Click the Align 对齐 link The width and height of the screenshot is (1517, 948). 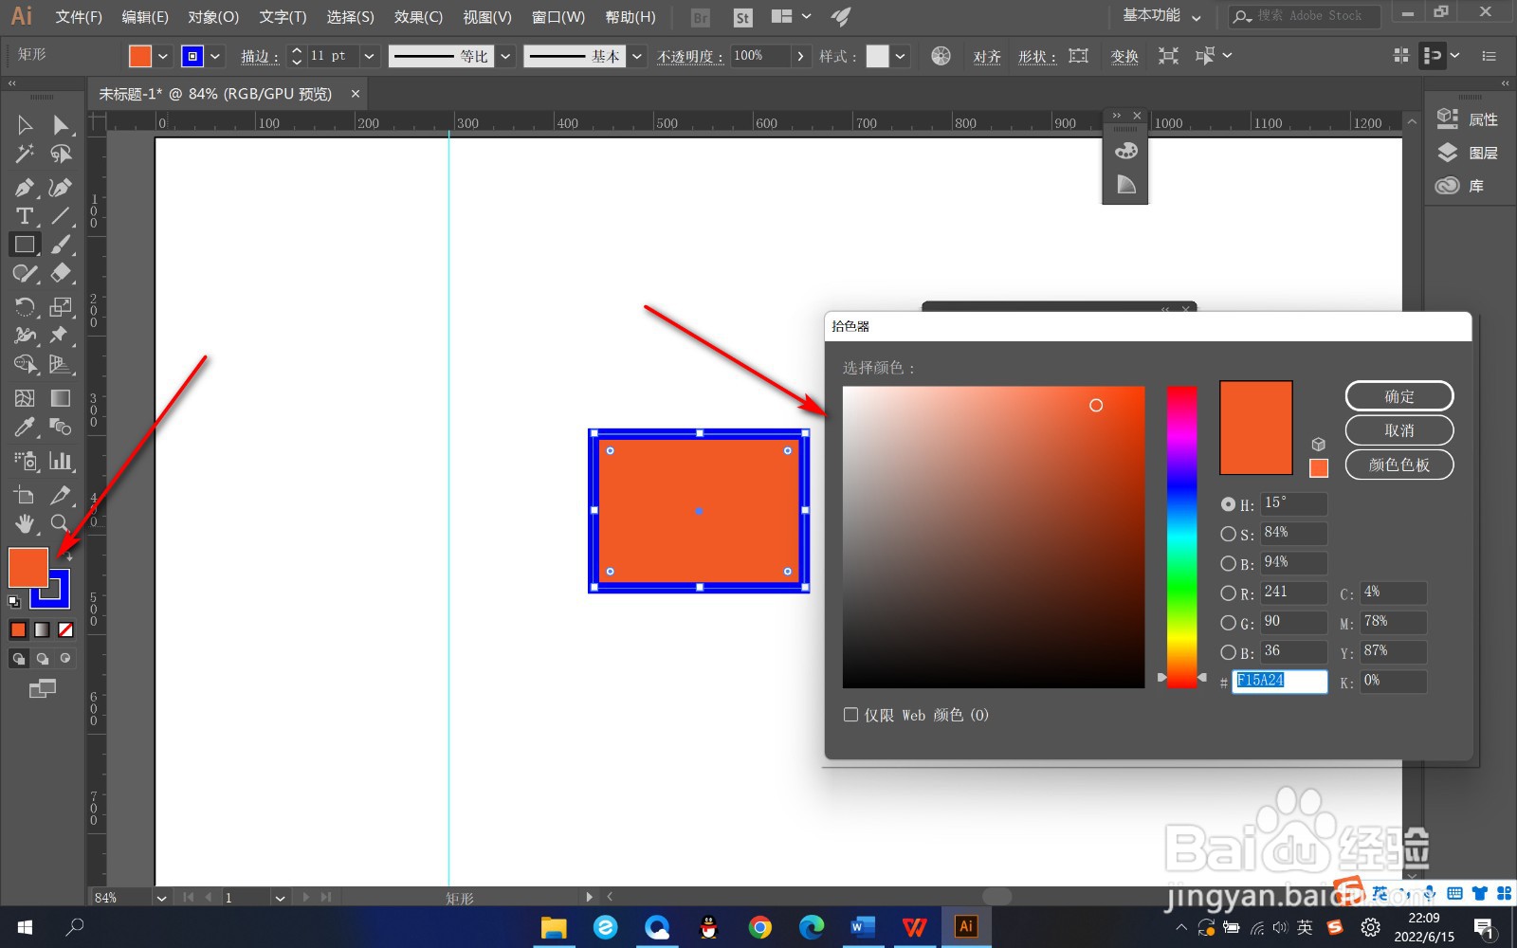tap(987, 57)
